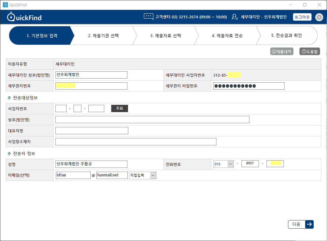Screen dimensions: 327x241
Task: Click the 세무관리 비밀번호 password field
Action: (249, 86)
